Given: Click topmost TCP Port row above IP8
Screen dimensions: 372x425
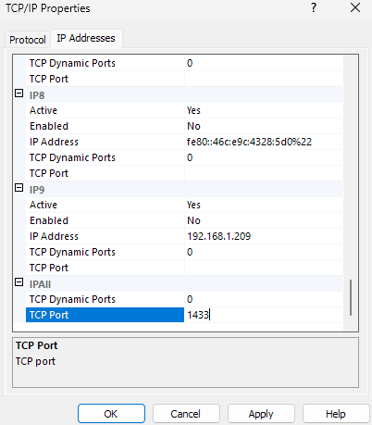Looking at the screenshot, I should [184, 79].
